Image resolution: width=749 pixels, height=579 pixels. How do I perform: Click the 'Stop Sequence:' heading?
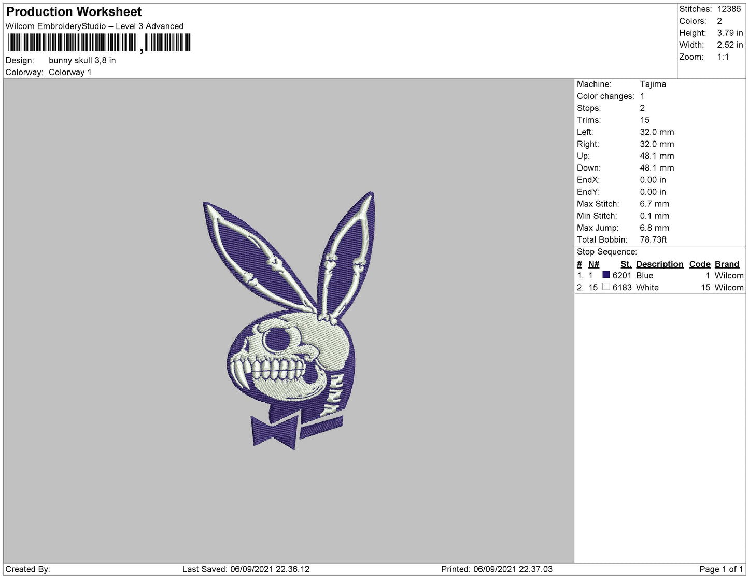(607, 251)
